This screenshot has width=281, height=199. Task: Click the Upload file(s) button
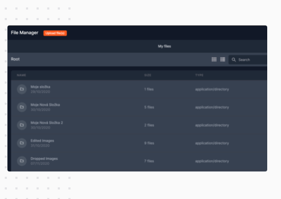click(55, 33)
